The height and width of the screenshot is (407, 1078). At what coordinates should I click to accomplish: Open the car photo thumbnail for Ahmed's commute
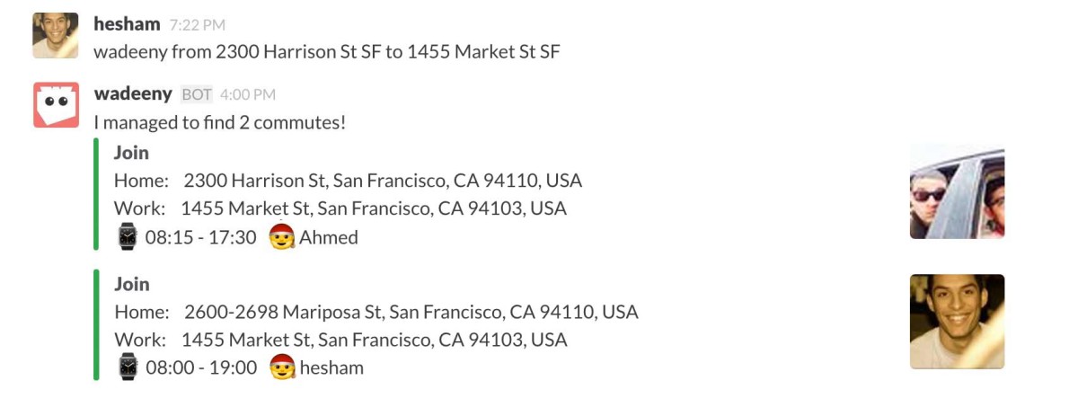point(957,192)
